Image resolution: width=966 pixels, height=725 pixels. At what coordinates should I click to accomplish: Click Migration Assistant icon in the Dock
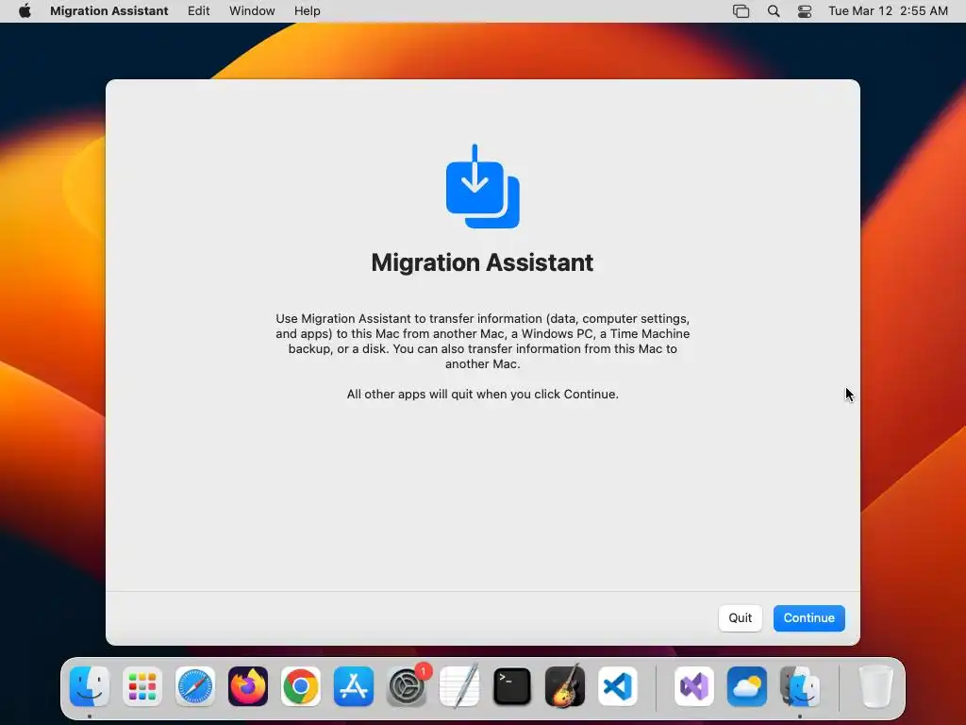point(800,686)
